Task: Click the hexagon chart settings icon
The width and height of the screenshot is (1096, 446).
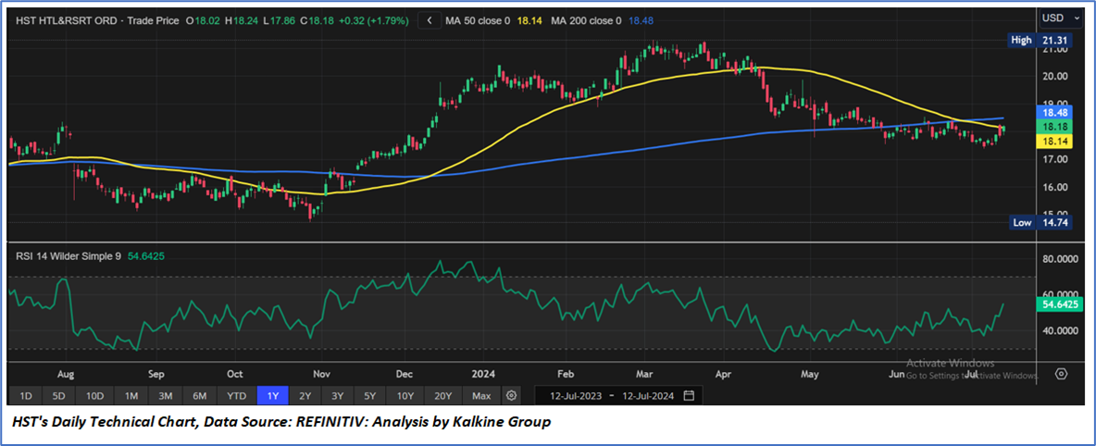Action: tap(1061, 374)
